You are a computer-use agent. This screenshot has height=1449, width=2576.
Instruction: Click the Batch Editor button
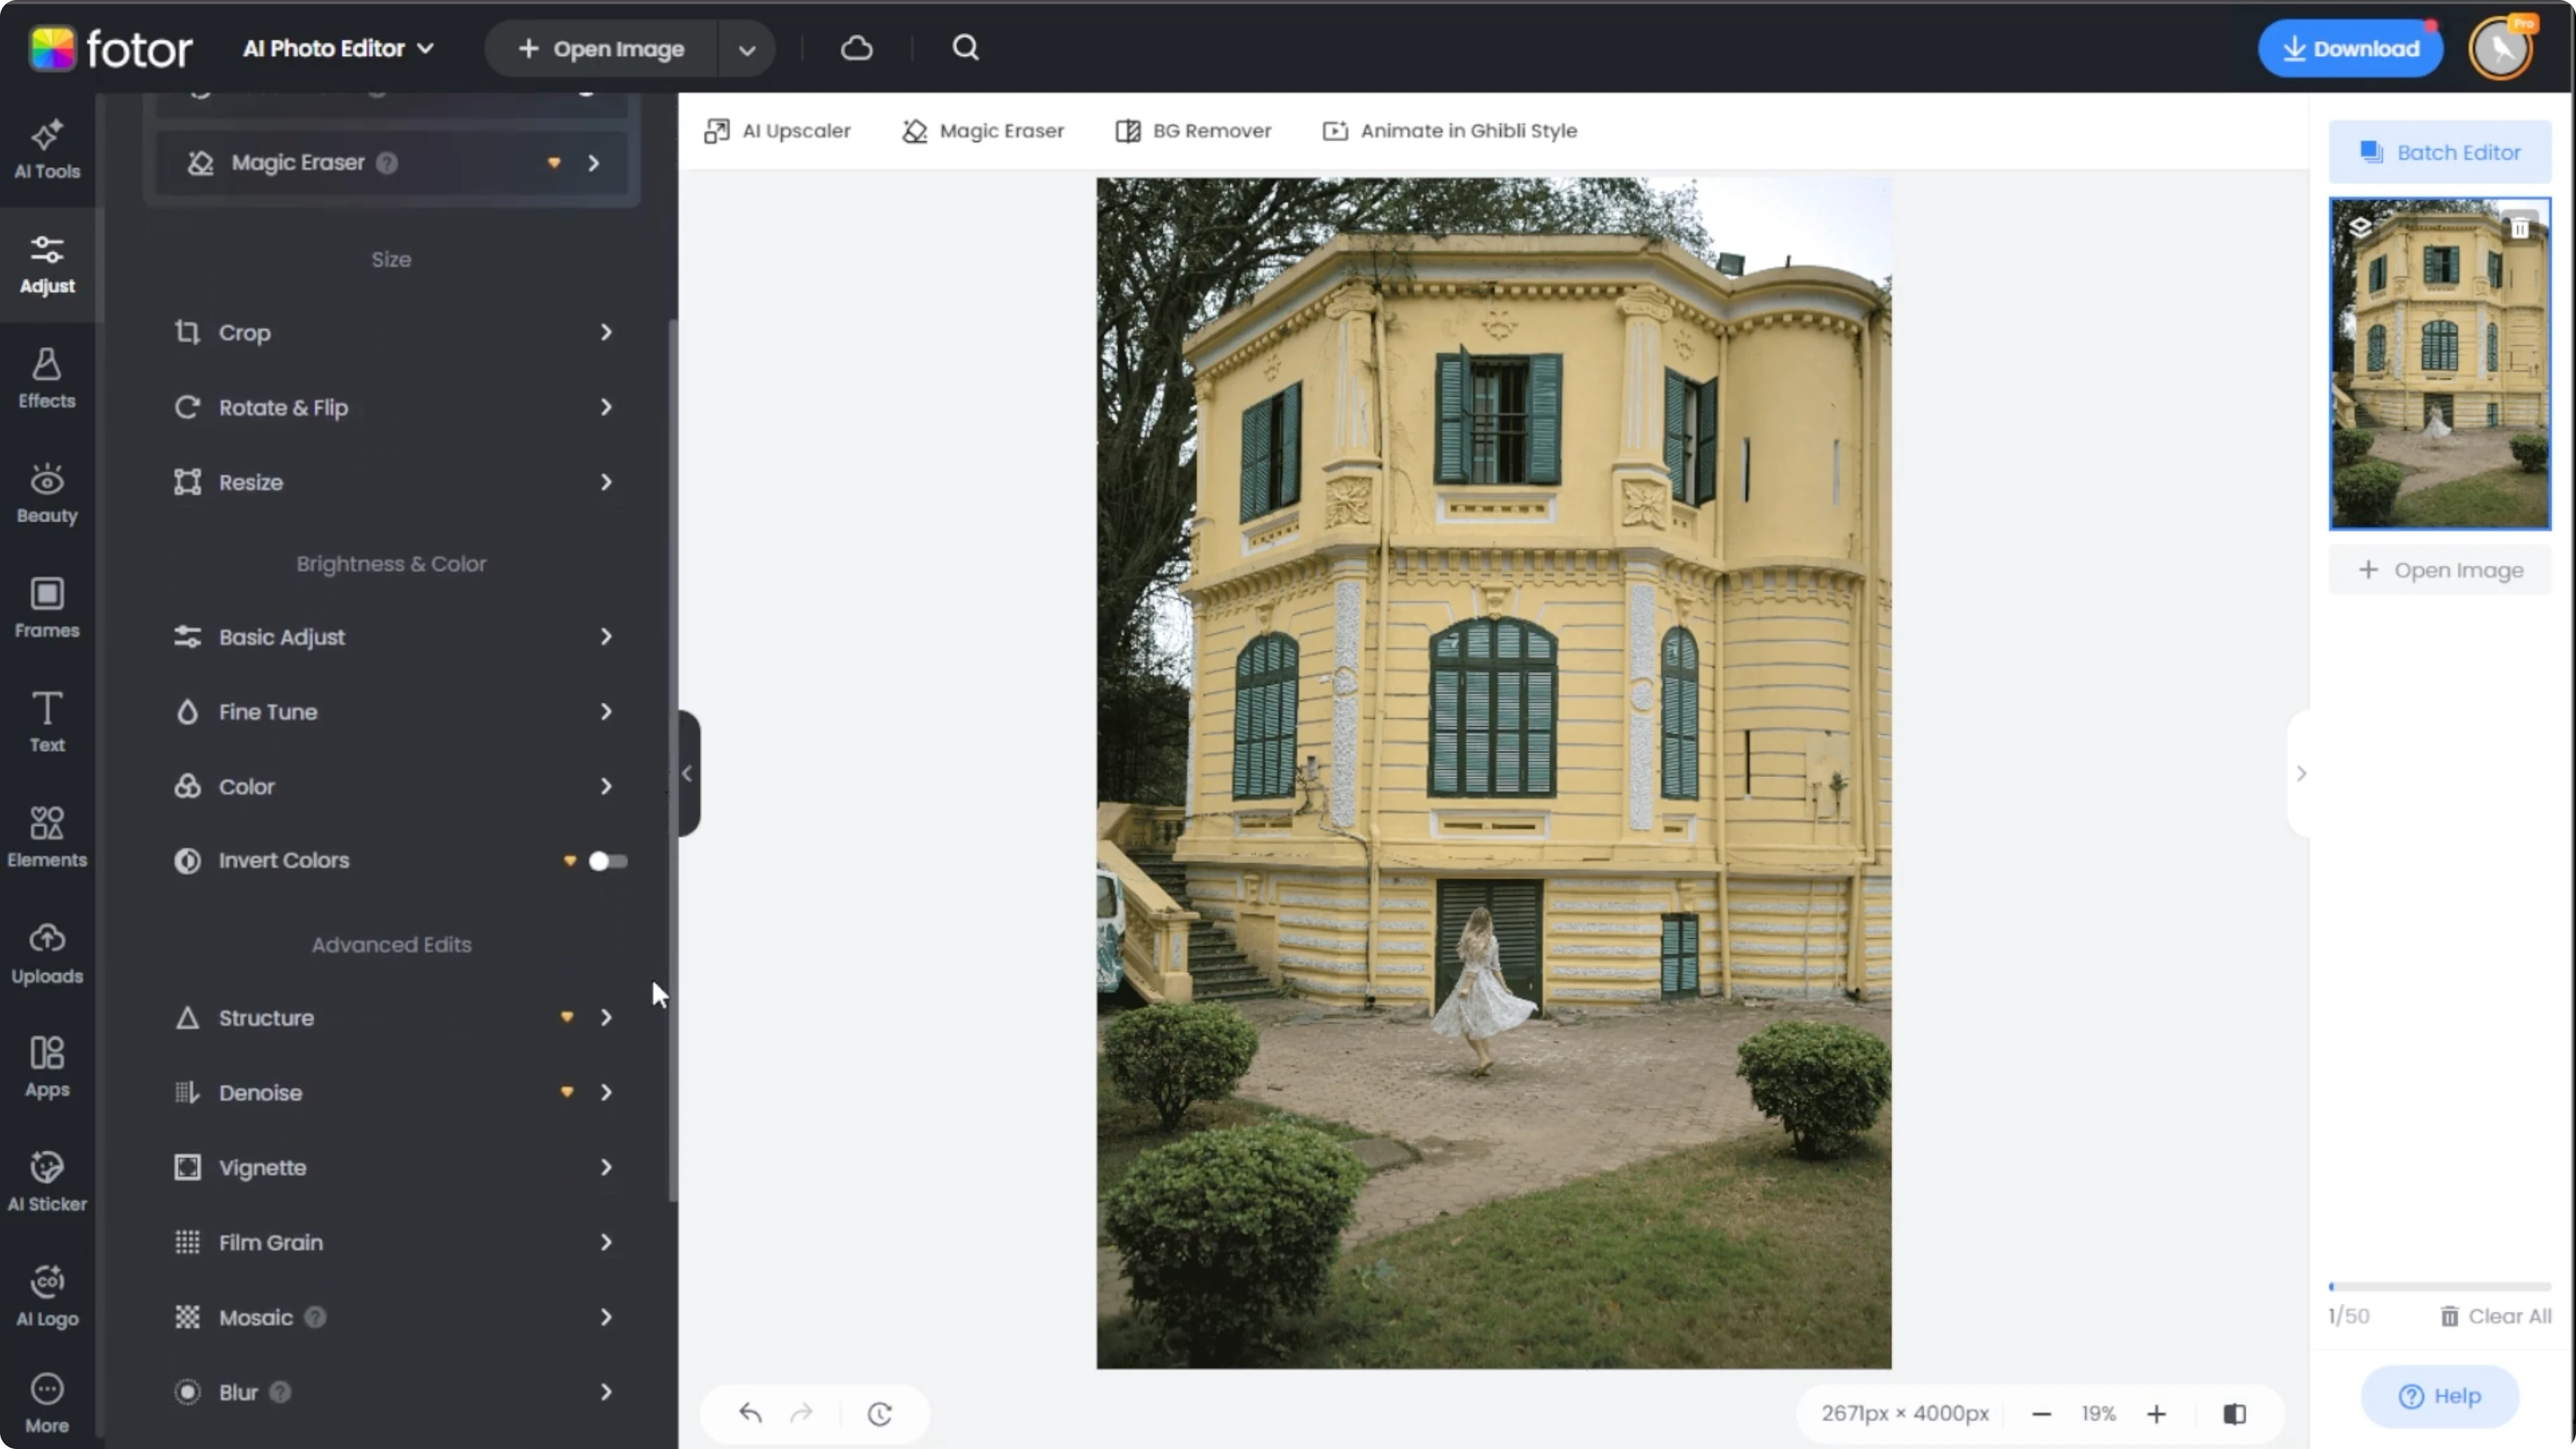tap(2440, 152)
